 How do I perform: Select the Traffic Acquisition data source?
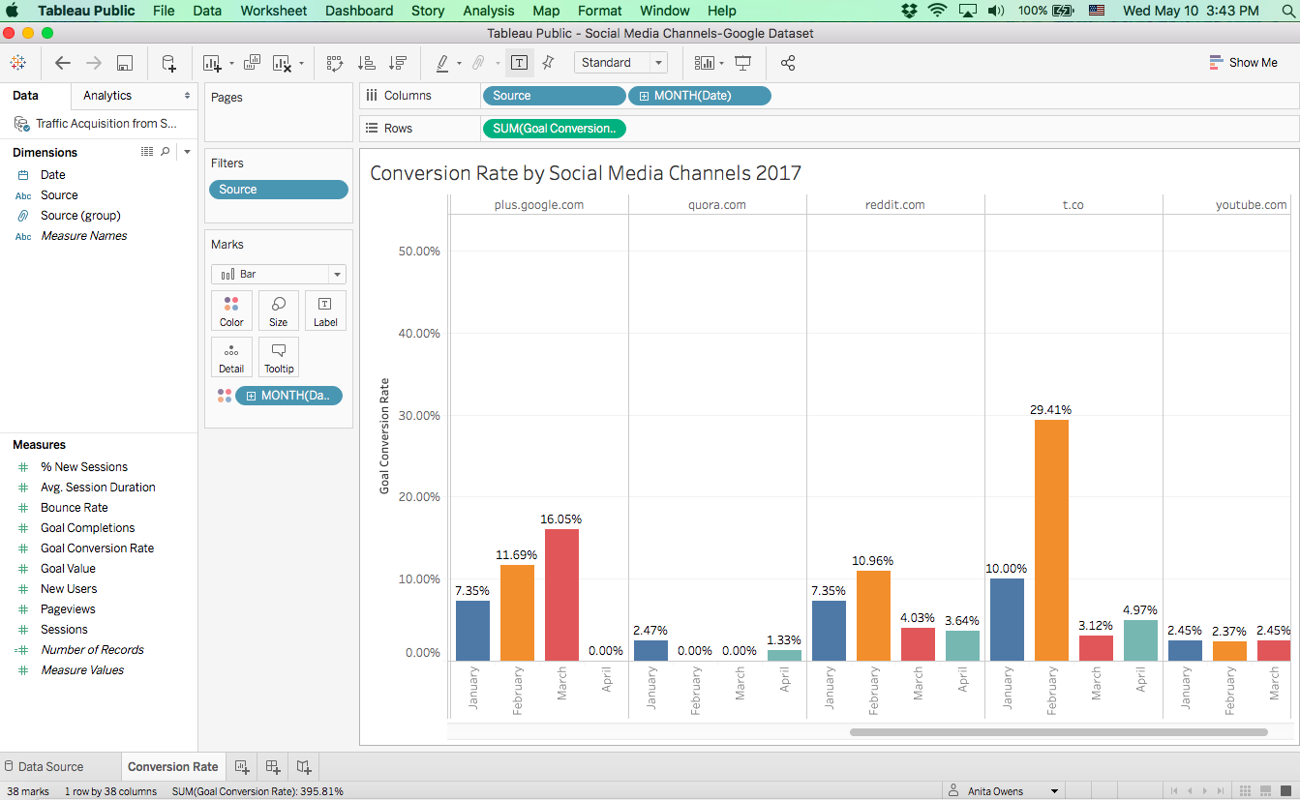pos(97,124)
